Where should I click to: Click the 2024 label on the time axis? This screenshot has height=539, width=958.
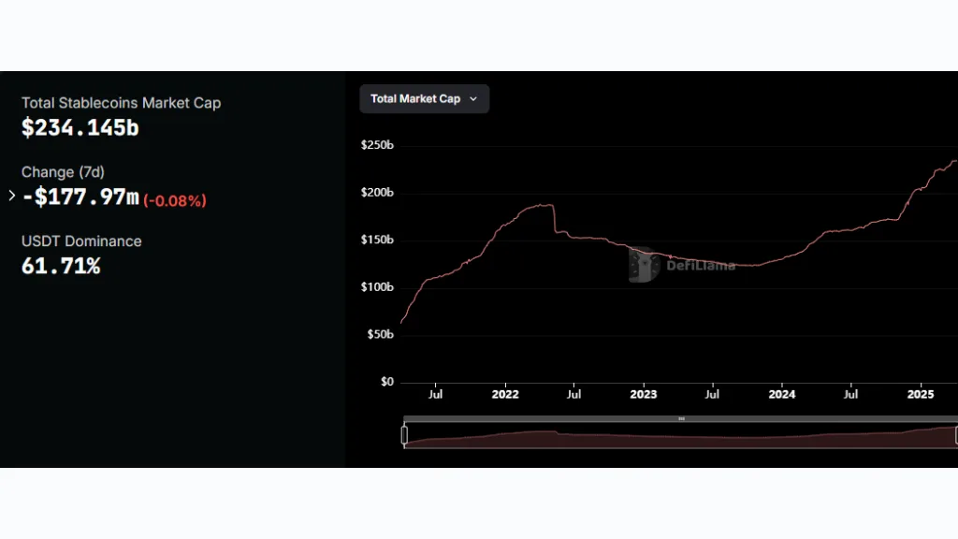(x=782, y=394)
